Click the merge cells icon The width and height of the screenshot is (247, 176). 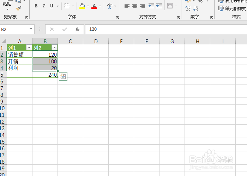click(170, 6)
